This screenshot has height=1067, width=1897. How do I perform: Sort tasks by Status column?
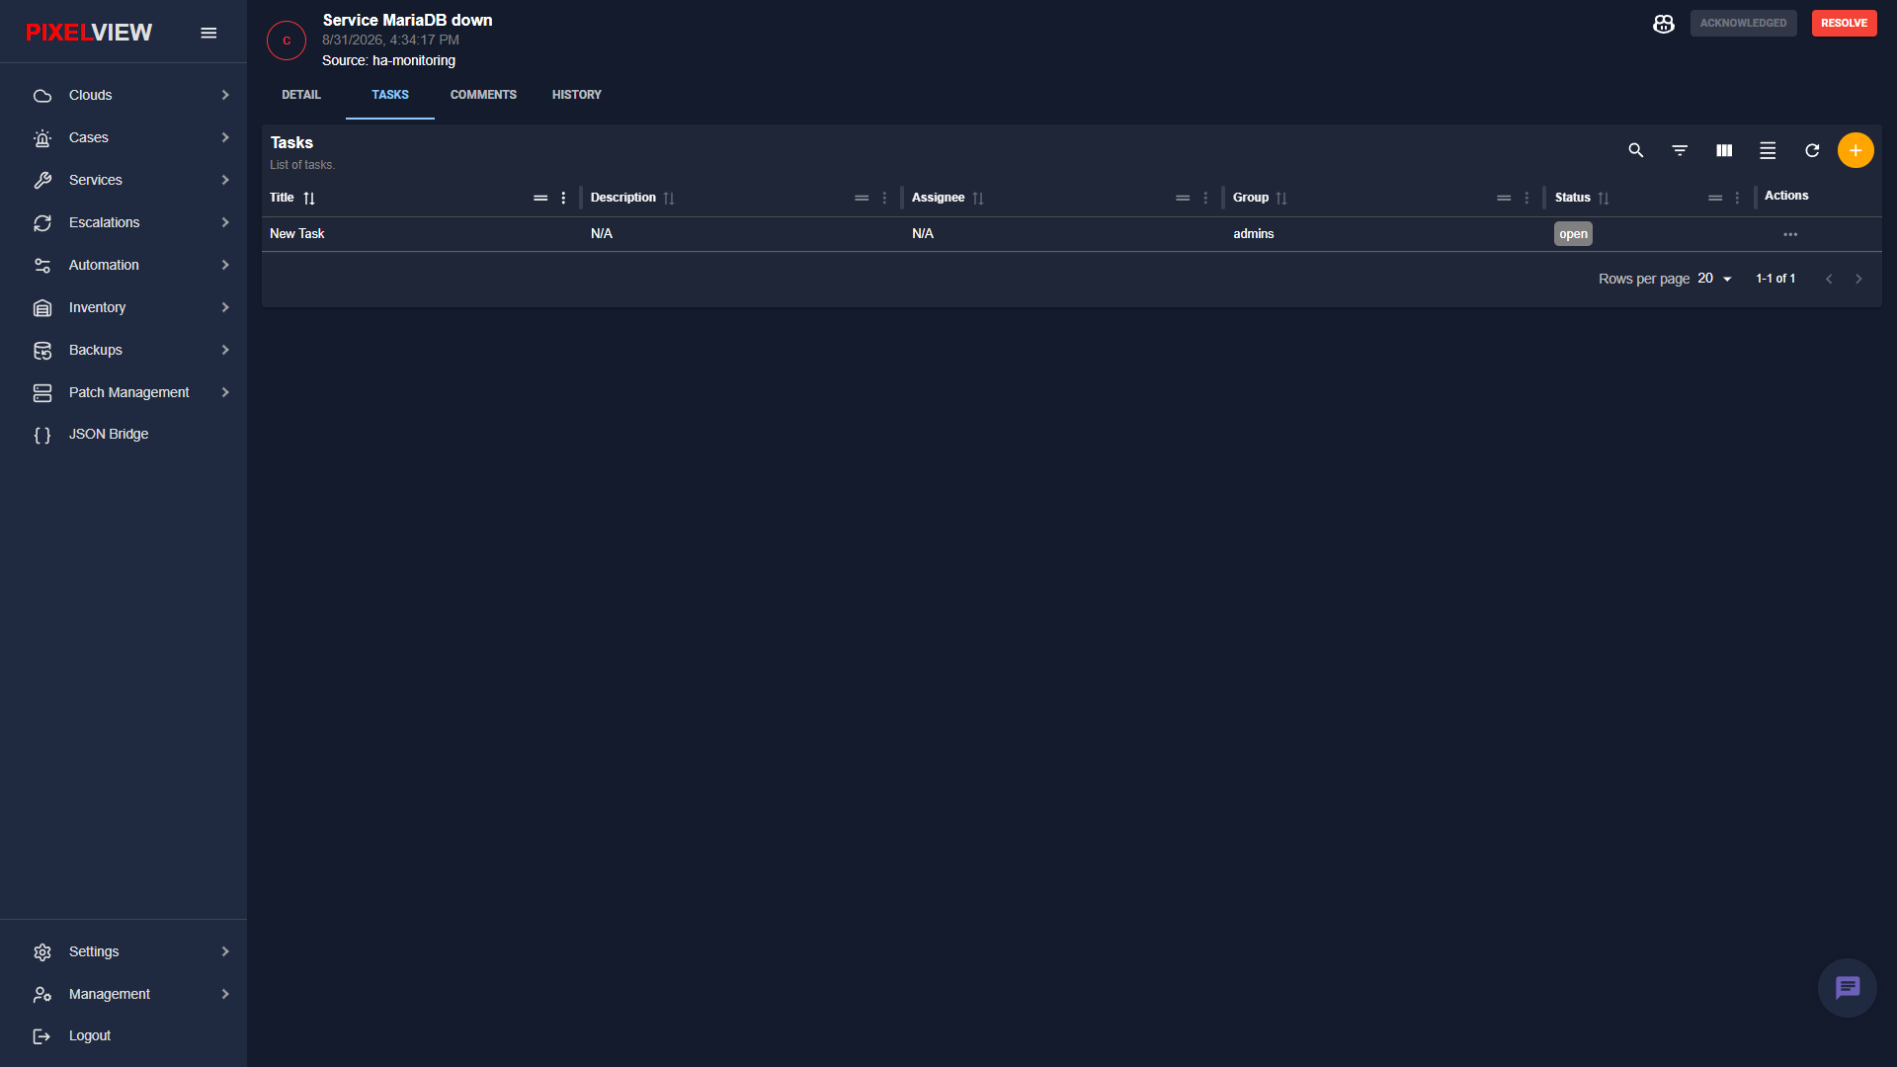click(1604, 198)
